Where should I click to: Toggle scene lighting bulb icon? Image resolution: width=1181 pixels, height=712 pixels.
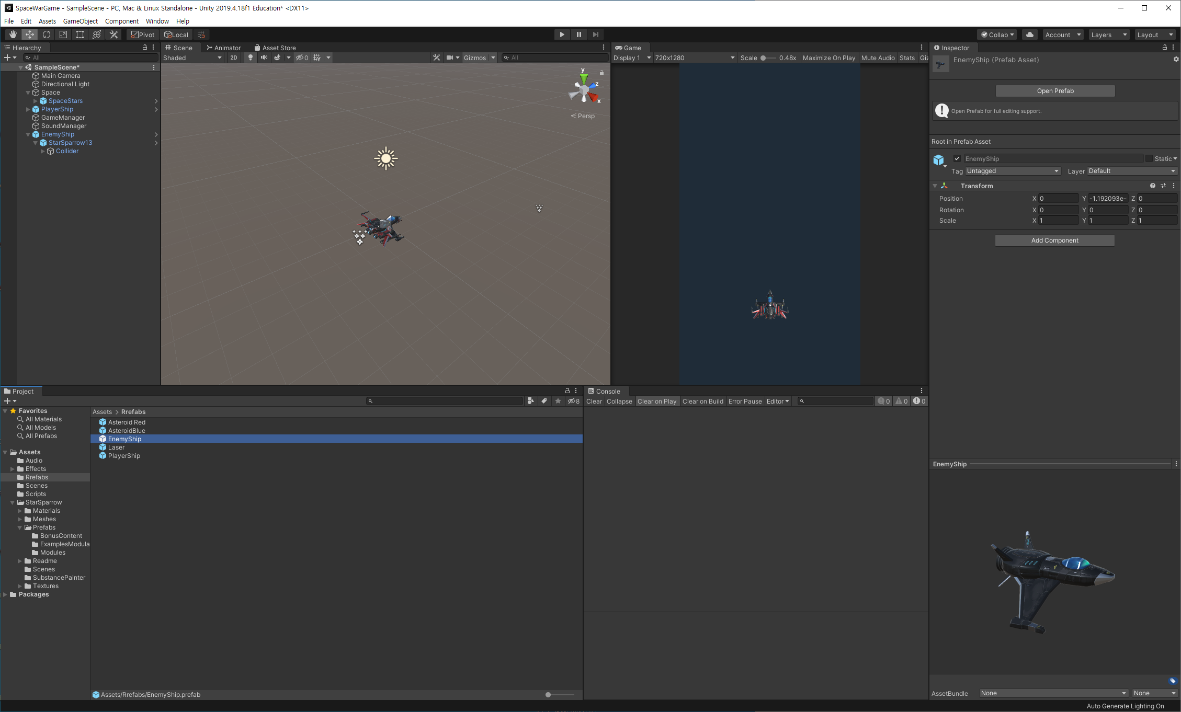point(251,58)
